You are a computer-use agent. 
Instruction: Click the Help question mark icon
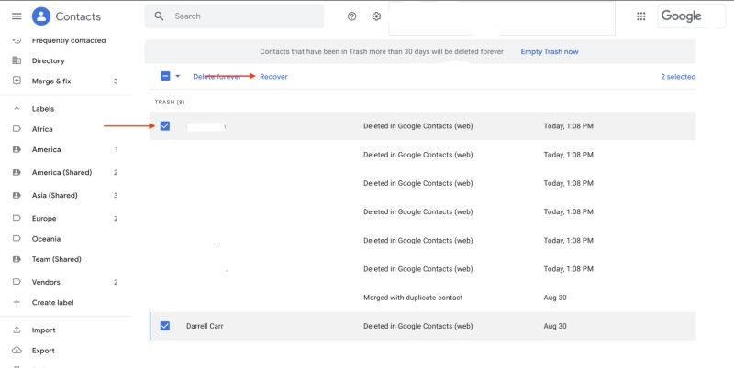coord(352,16)
